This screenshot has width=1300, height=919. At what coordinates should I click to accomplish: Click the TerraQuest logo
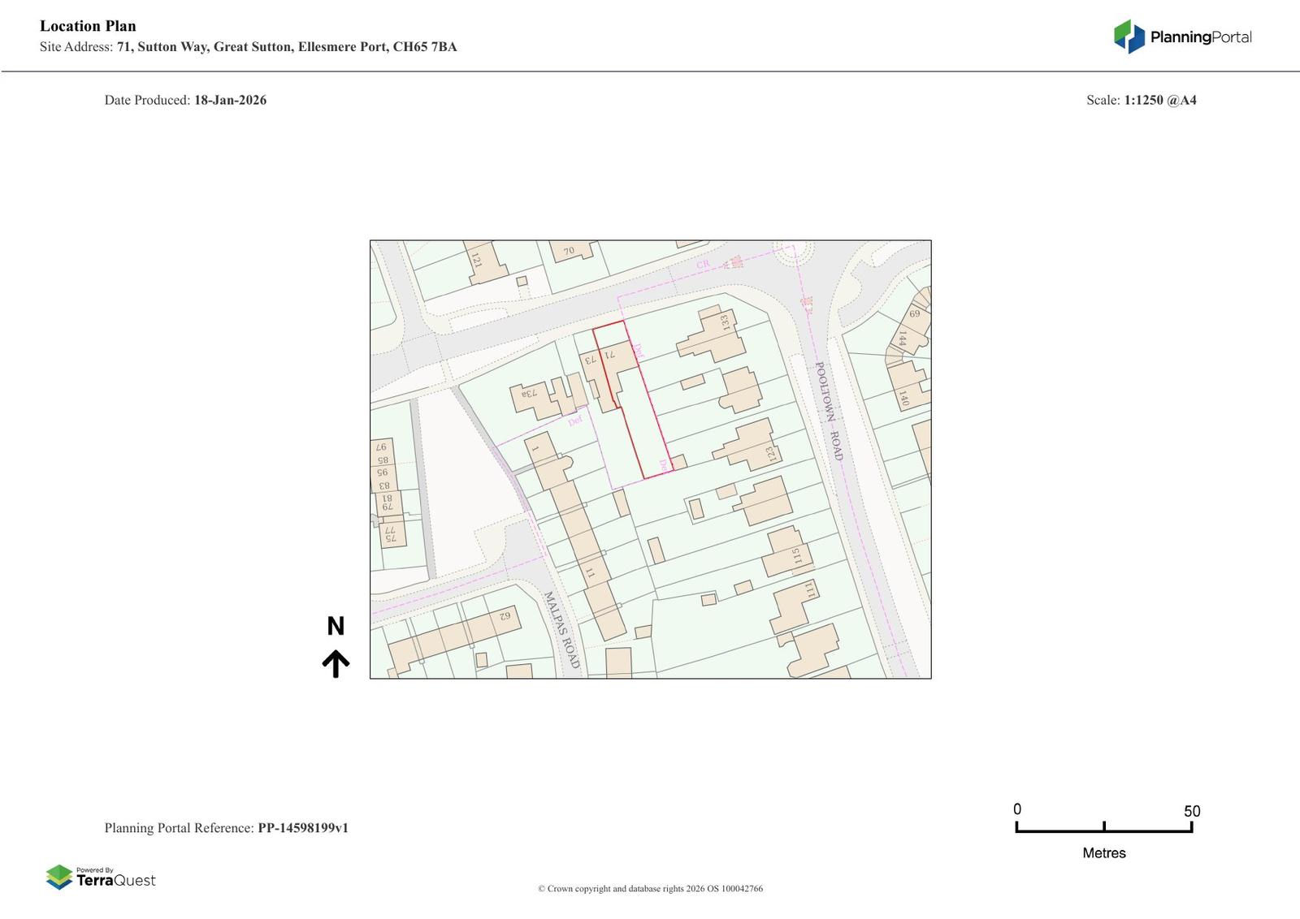pyautogui.click(x=101, y=878)
